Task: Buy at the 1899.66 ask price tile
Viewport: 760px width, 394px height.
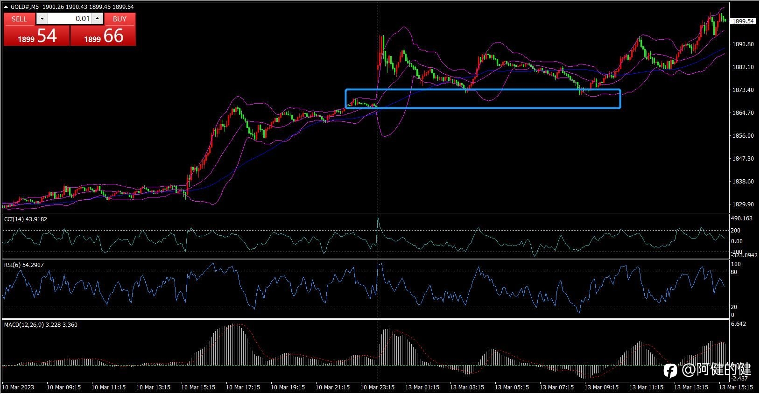Action: click(103, 35)
